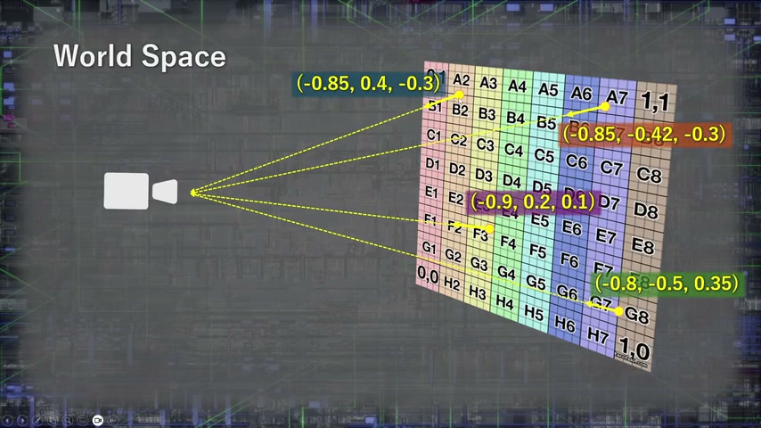Click grid cell G8

point(637,316)
